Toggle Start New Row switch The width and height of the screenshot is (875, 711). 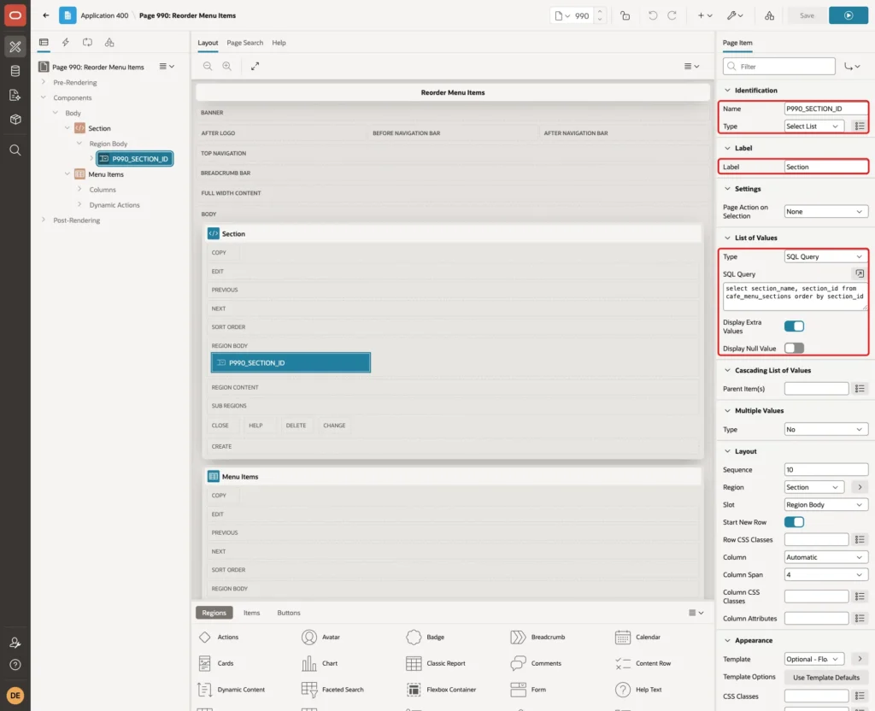point(794,522)
